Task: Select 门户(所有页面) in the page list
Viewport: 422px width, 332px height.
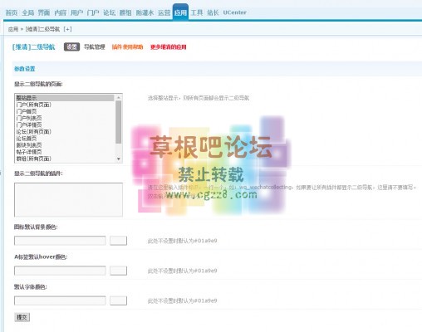Action: 65,105
